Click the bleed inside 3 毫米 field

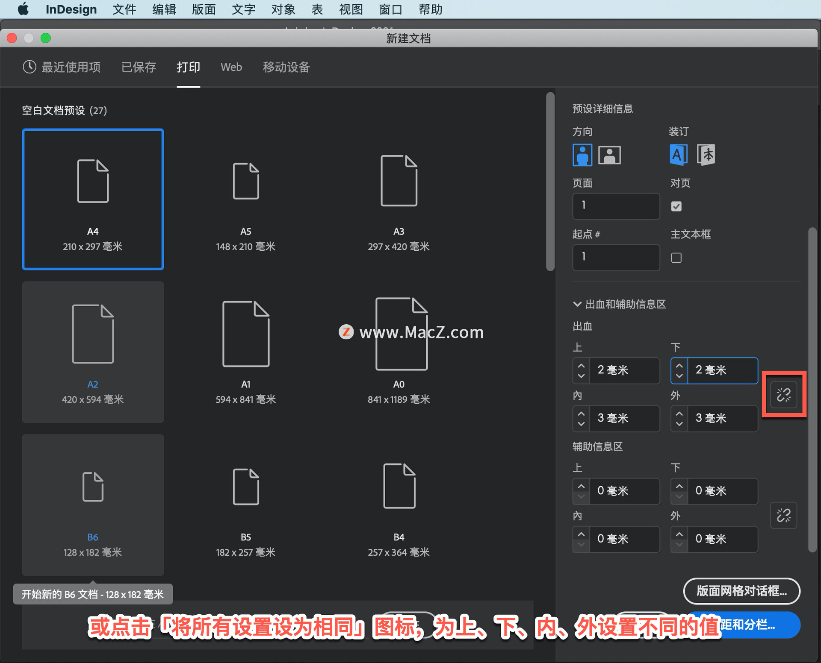pos(624,418)
